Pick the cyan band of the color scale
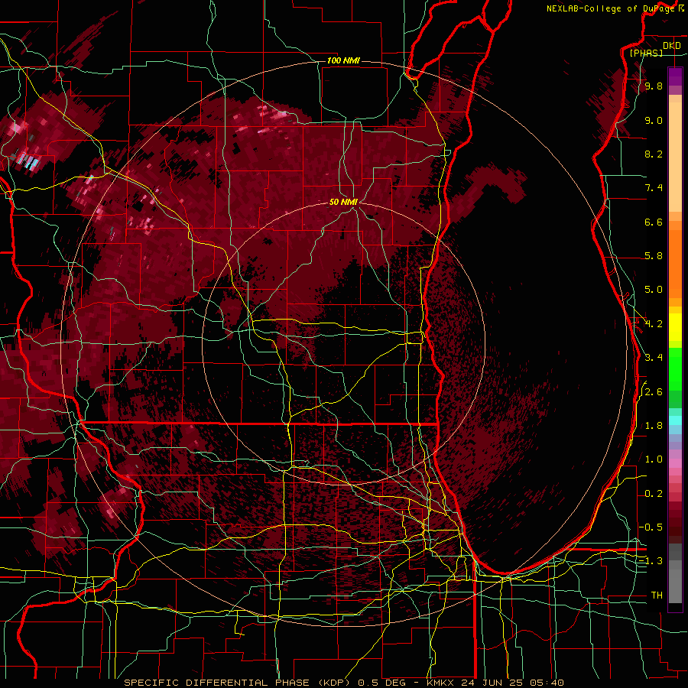Screen dimensions: 688x688 (675, 420)
